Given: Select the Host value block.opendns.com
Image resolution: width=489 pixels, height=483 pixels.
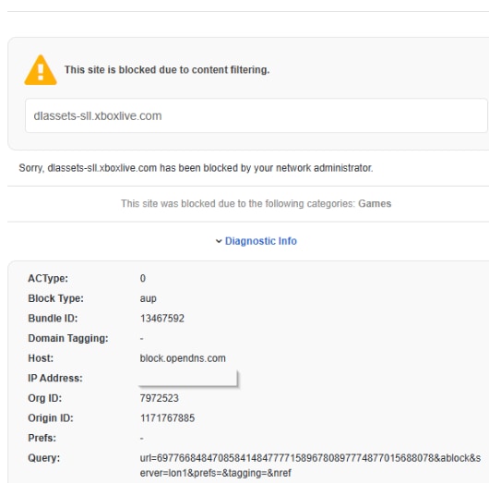Looking at the screenshot, I should [183, 358].
